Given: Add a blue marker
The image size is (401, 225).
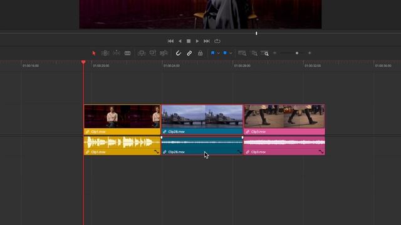Looking at the screenshot, I should 225,53.
